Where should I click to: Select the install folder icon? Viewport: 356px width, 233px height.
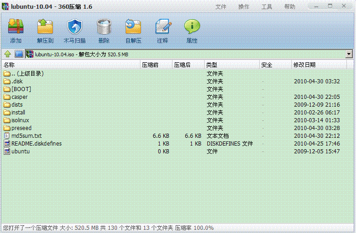pyautogui.click(x=7, y=113)
